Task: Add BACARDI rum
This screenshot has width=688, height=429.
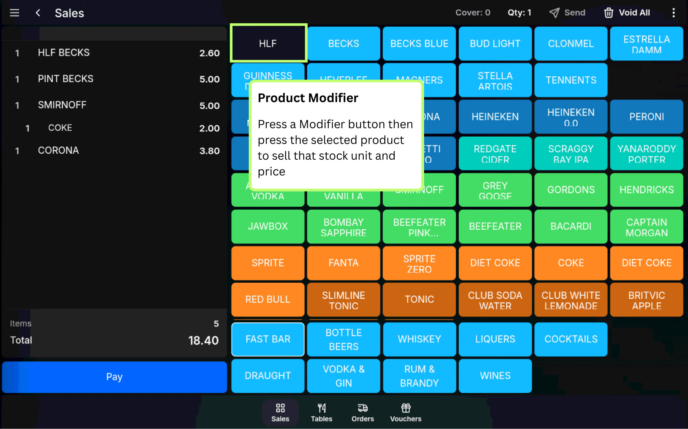Action: pos(571,226)
